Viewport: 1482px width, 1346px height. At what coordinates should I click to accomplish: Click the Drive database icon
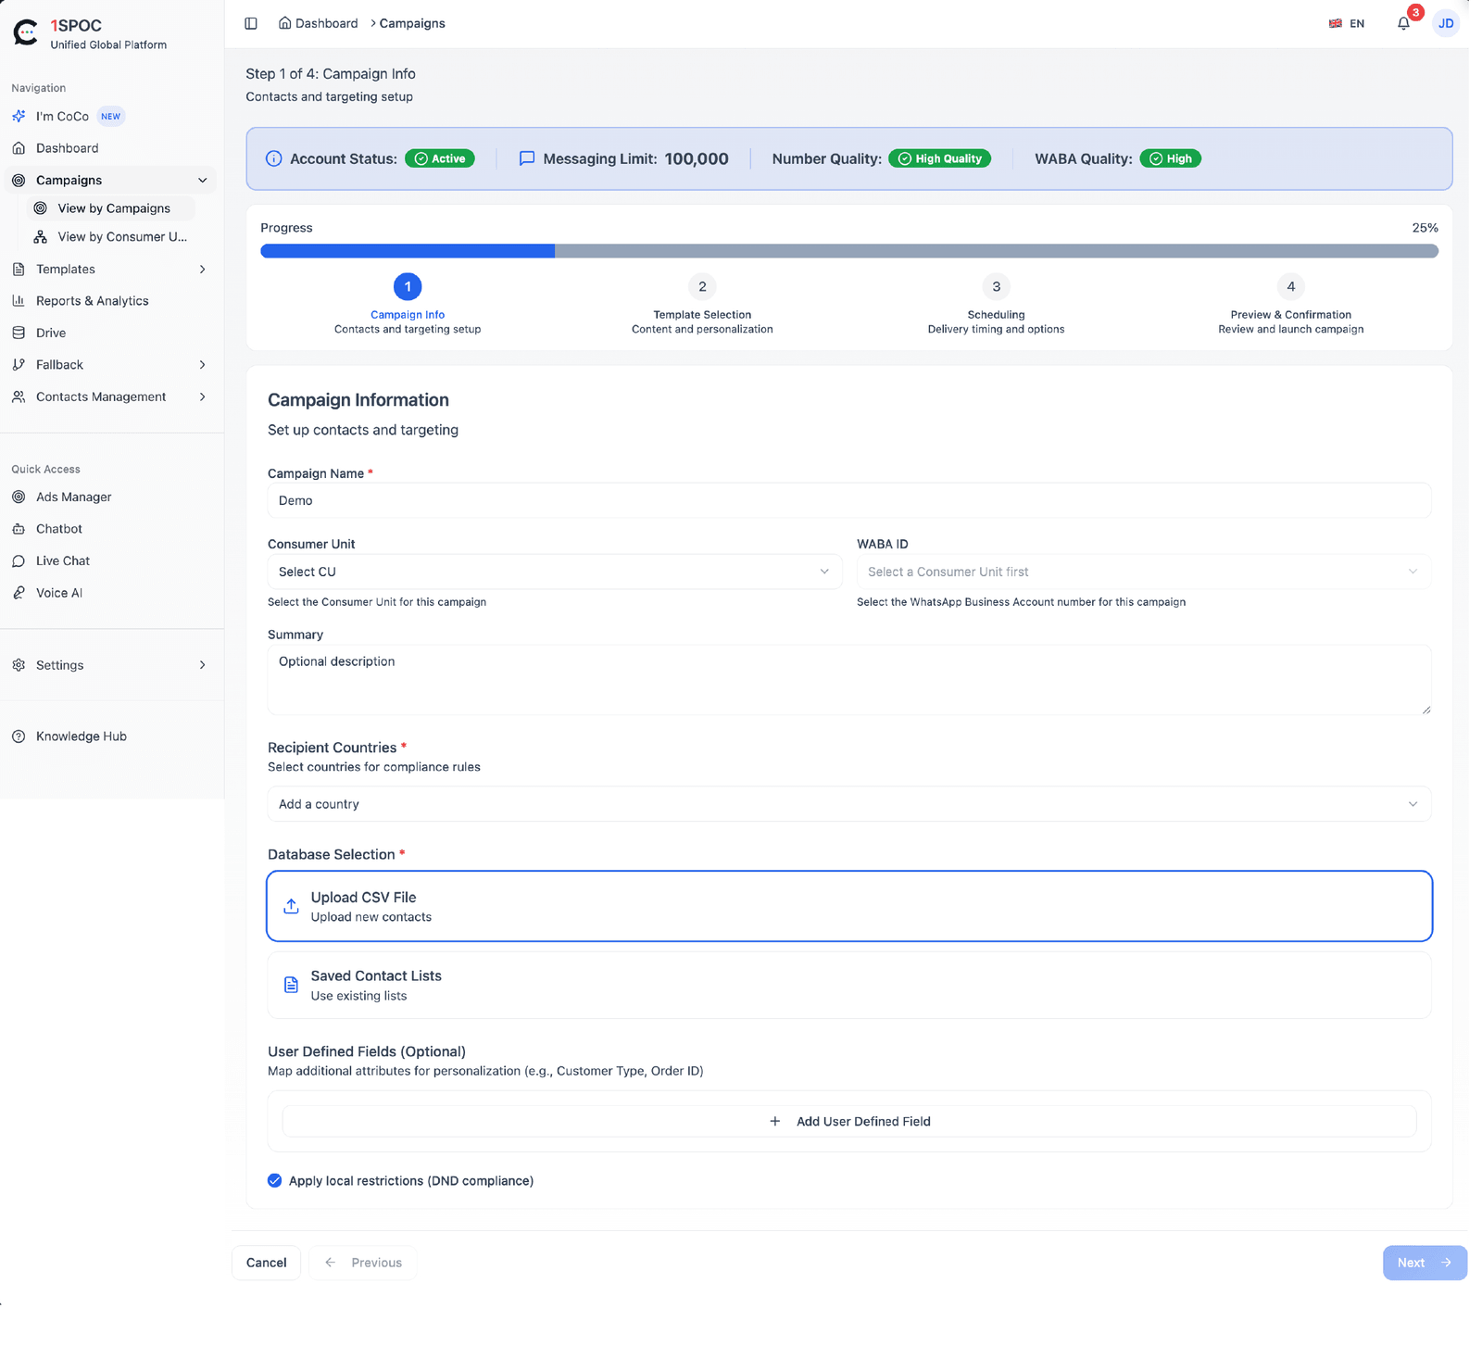(x=19, y=333)
